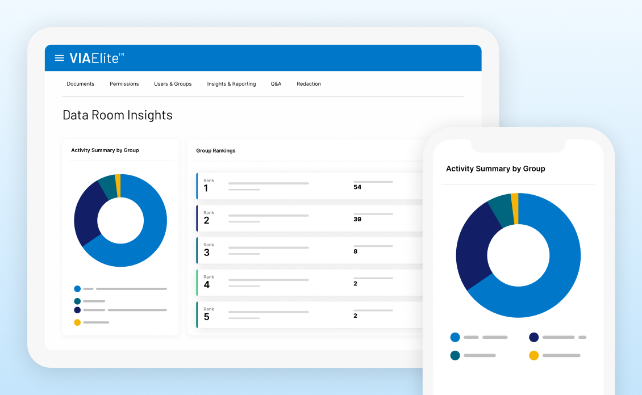Viewport: 642px width, 395px height.
Task: Click the yellow legend marker on the phone chart
Action: (533, 355)
